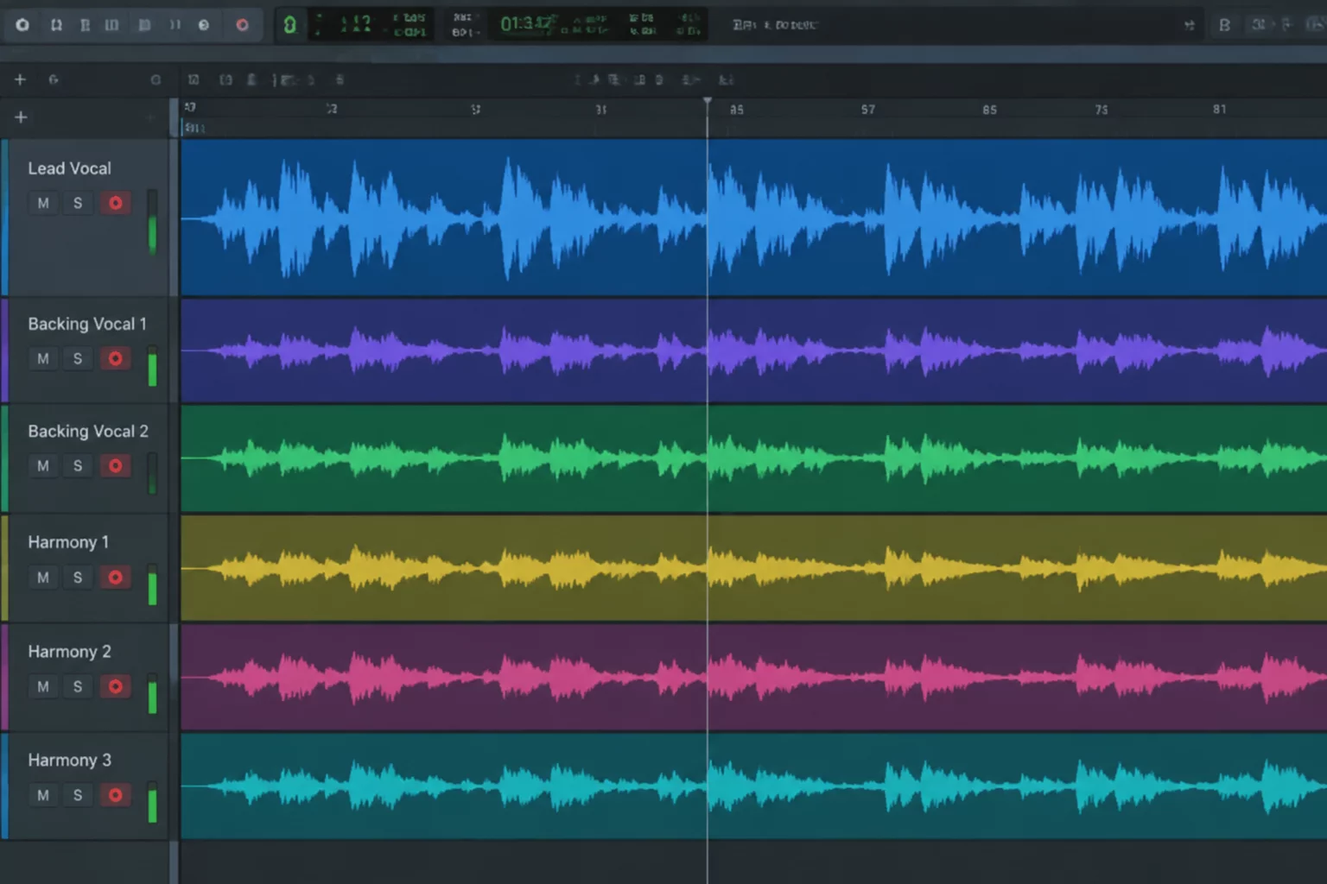Solo the Backing Vocal 1 track

coord(78,358)
